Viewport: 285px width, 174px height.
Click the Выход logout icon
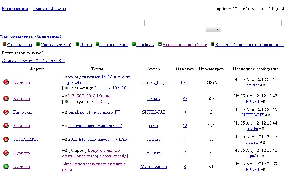(x=213, y=44)
